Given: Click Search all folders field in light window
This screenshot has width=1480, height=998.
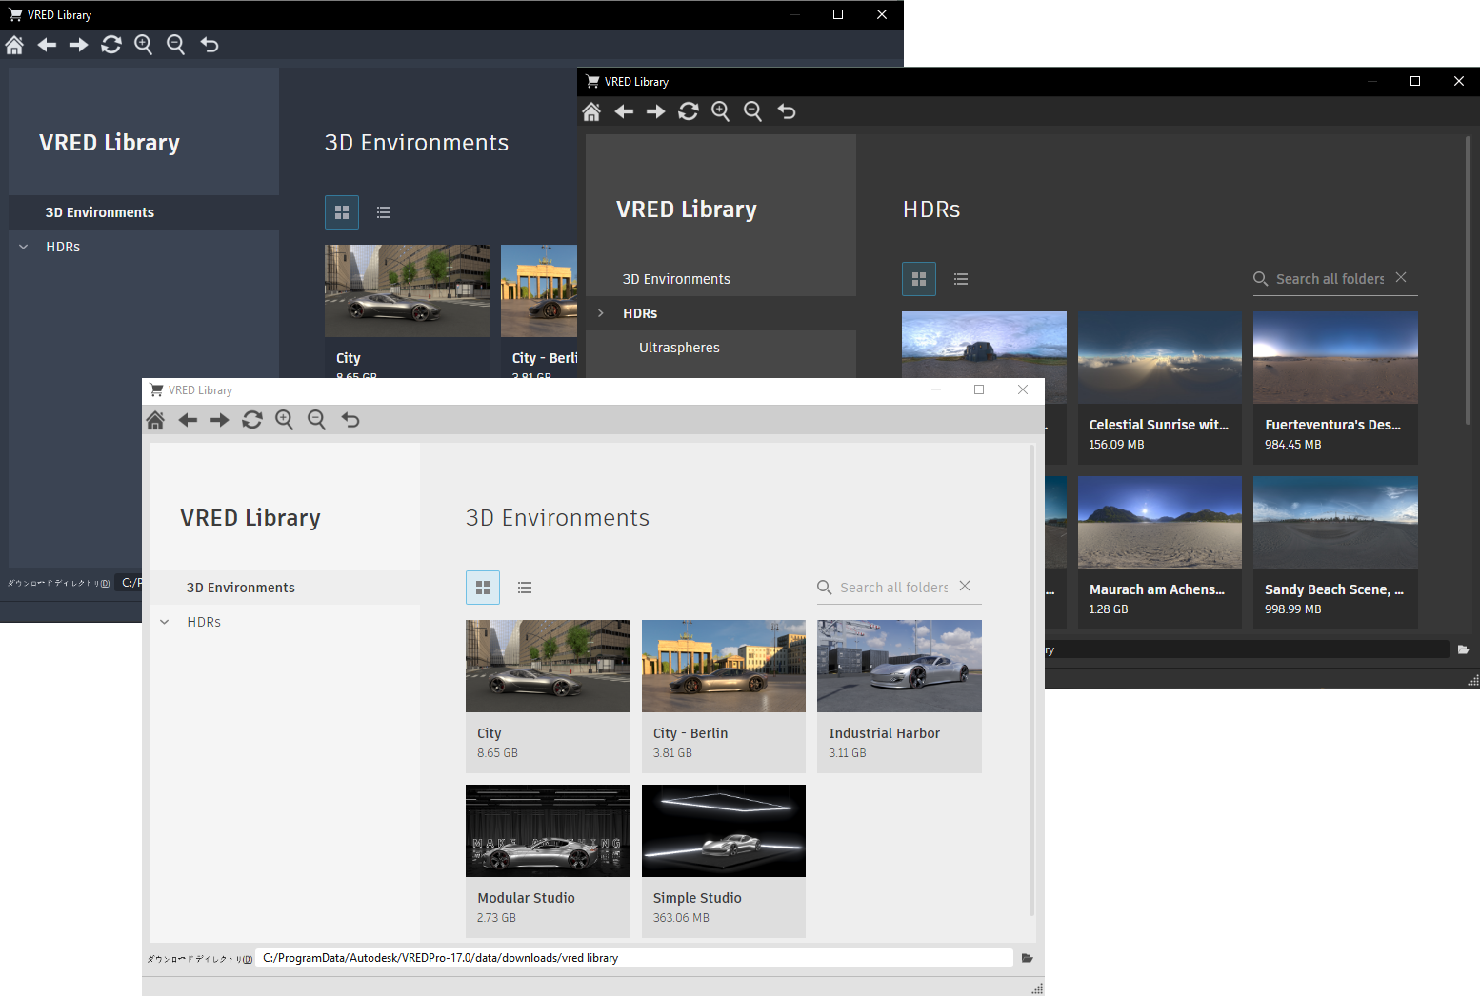Looking at the screenshot, I should pyautogui.click(x=893, y=588).
